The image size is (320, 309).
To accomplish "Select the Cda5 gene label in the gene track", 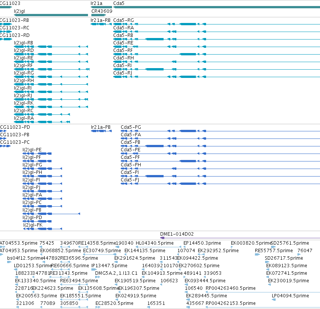I will [119, 3].
